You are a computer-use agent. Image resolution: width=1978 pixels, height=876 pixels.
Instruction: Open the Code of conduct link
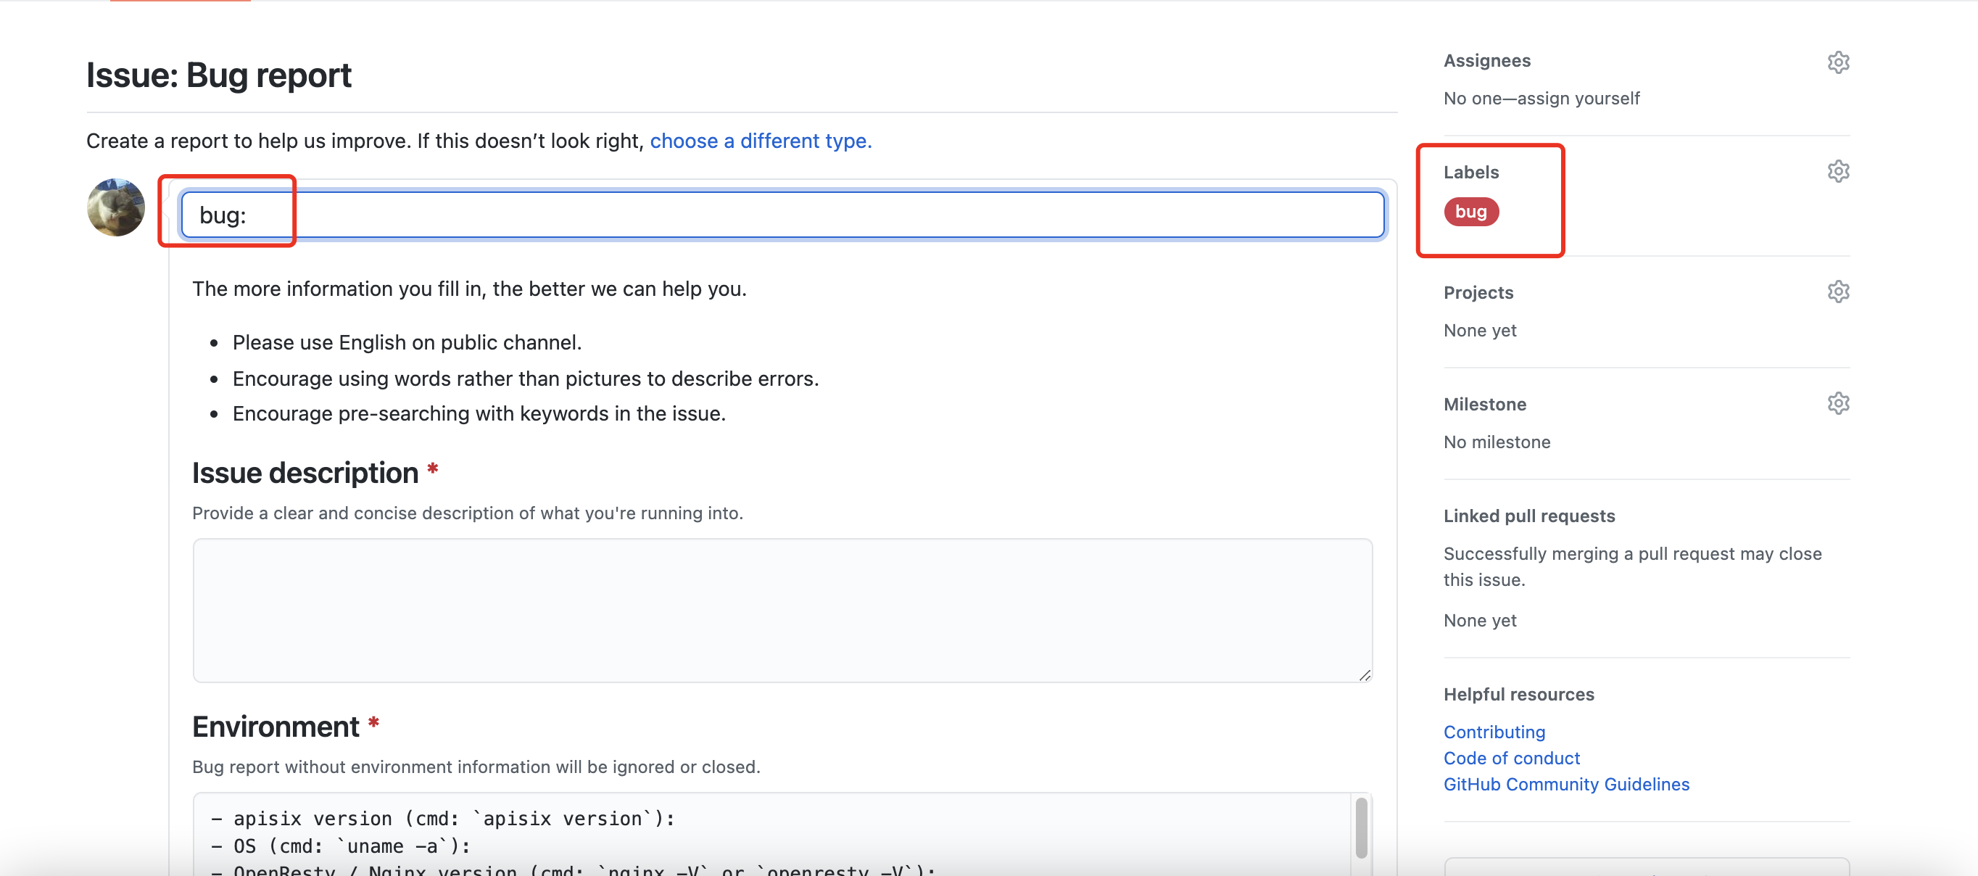click(1511, 758)
